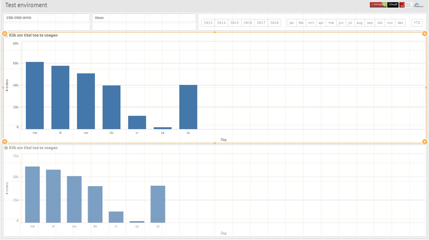
Task: Click 'Dag' axis title under upper chart
Action: click(x=224, y=140)
